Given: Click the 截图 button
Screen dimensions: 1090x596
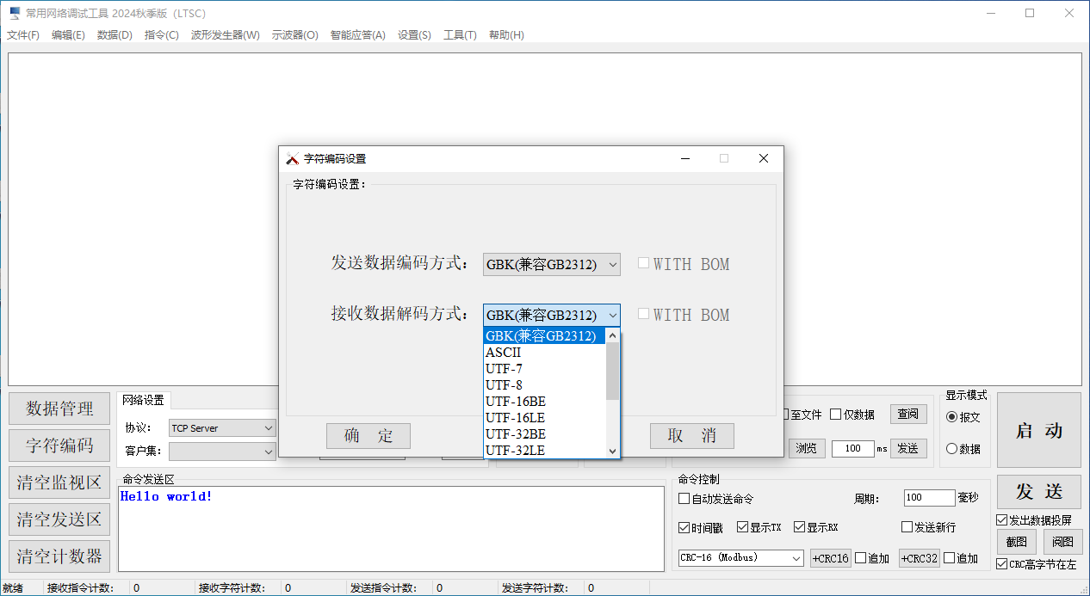Looking at the screenshot, I should pos(1017,542).
